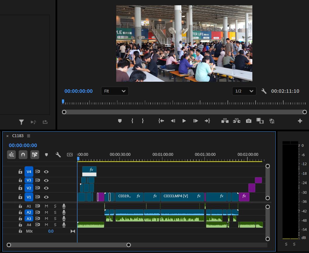Open the Button Editor plus icon
The height and width of the screenshot is (253, 309).
[x=300, y=121]
